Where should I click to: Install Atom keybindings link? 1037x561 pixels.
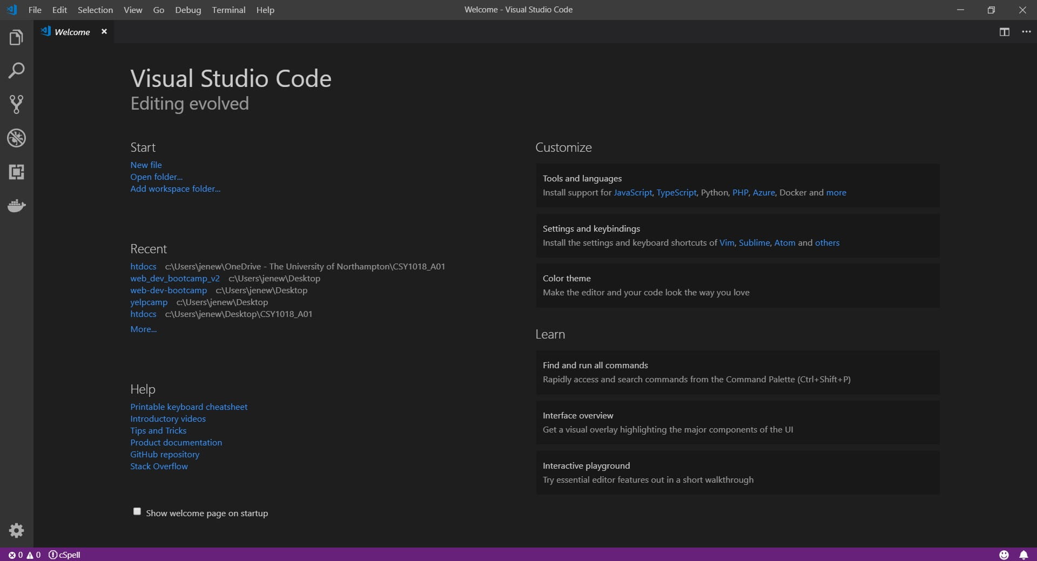785,242
